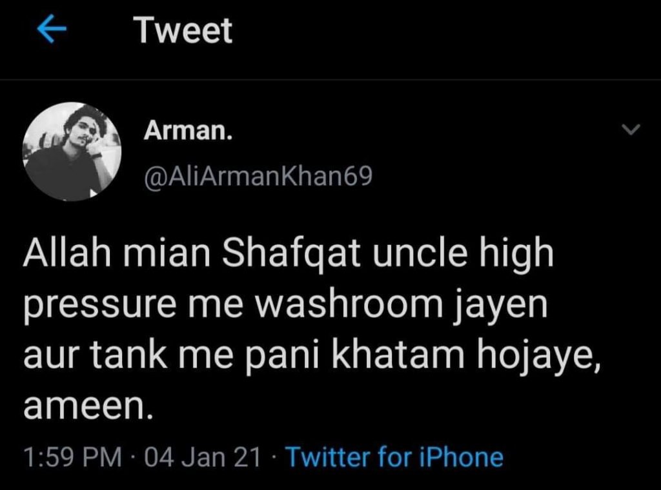Select the 1:59 PM timestamp
Image resolution: width=661 pixels, height=490 pixels.
point(72,457)
